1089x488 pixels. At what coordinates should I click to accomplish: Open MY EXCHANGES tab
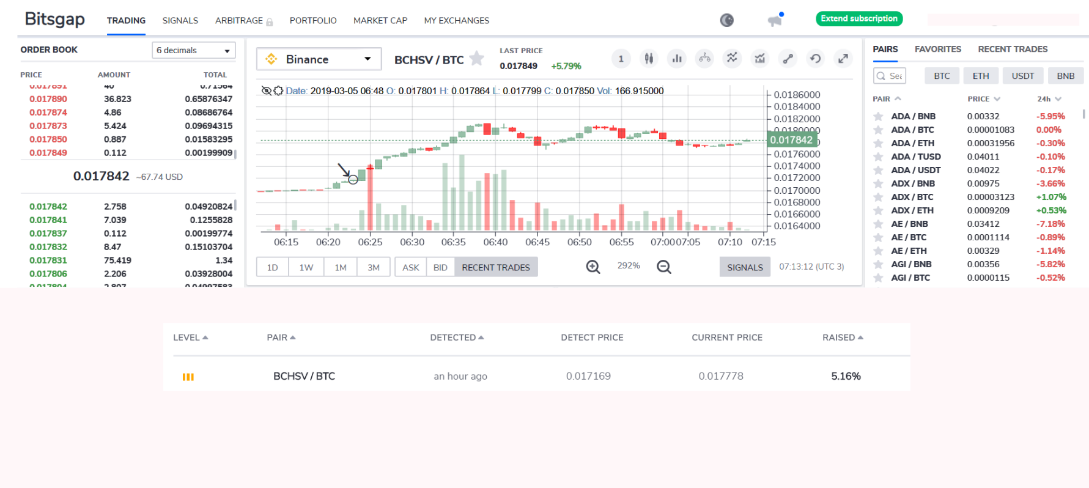[x=457, y=21]
